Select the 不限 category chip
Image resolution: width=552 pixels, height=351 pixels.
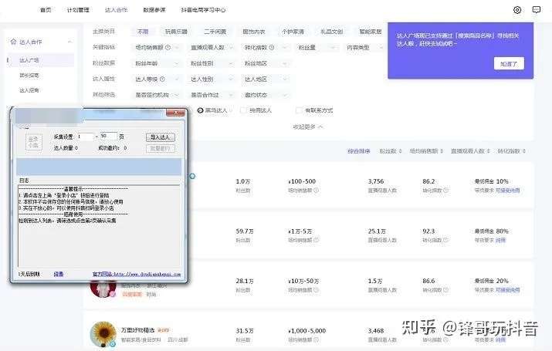143,32
